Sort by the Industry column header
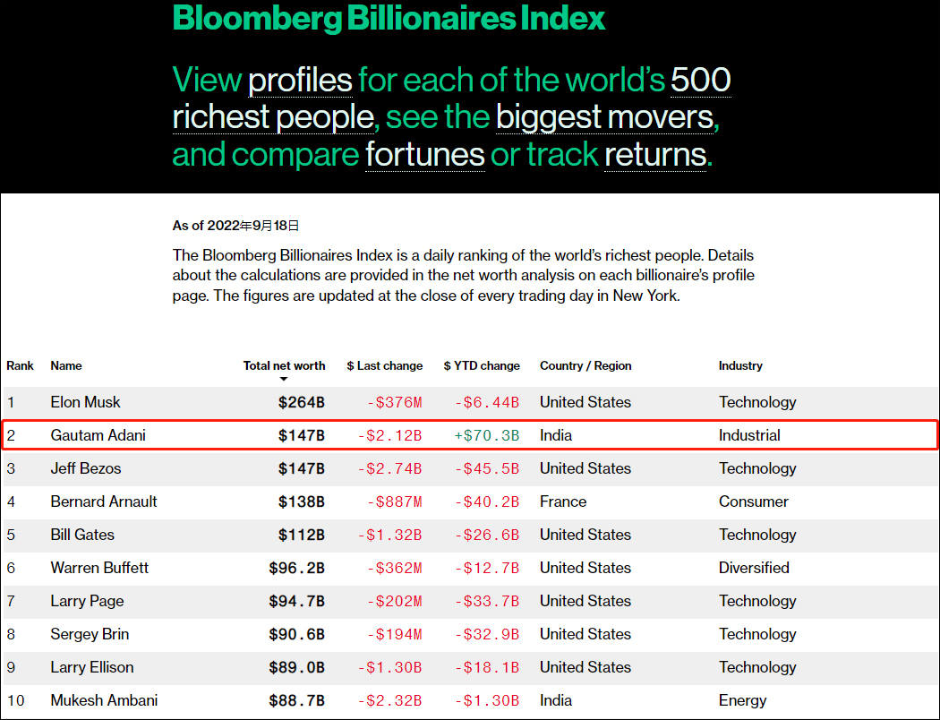Screen dimensions: 940x720 (740, 365)
